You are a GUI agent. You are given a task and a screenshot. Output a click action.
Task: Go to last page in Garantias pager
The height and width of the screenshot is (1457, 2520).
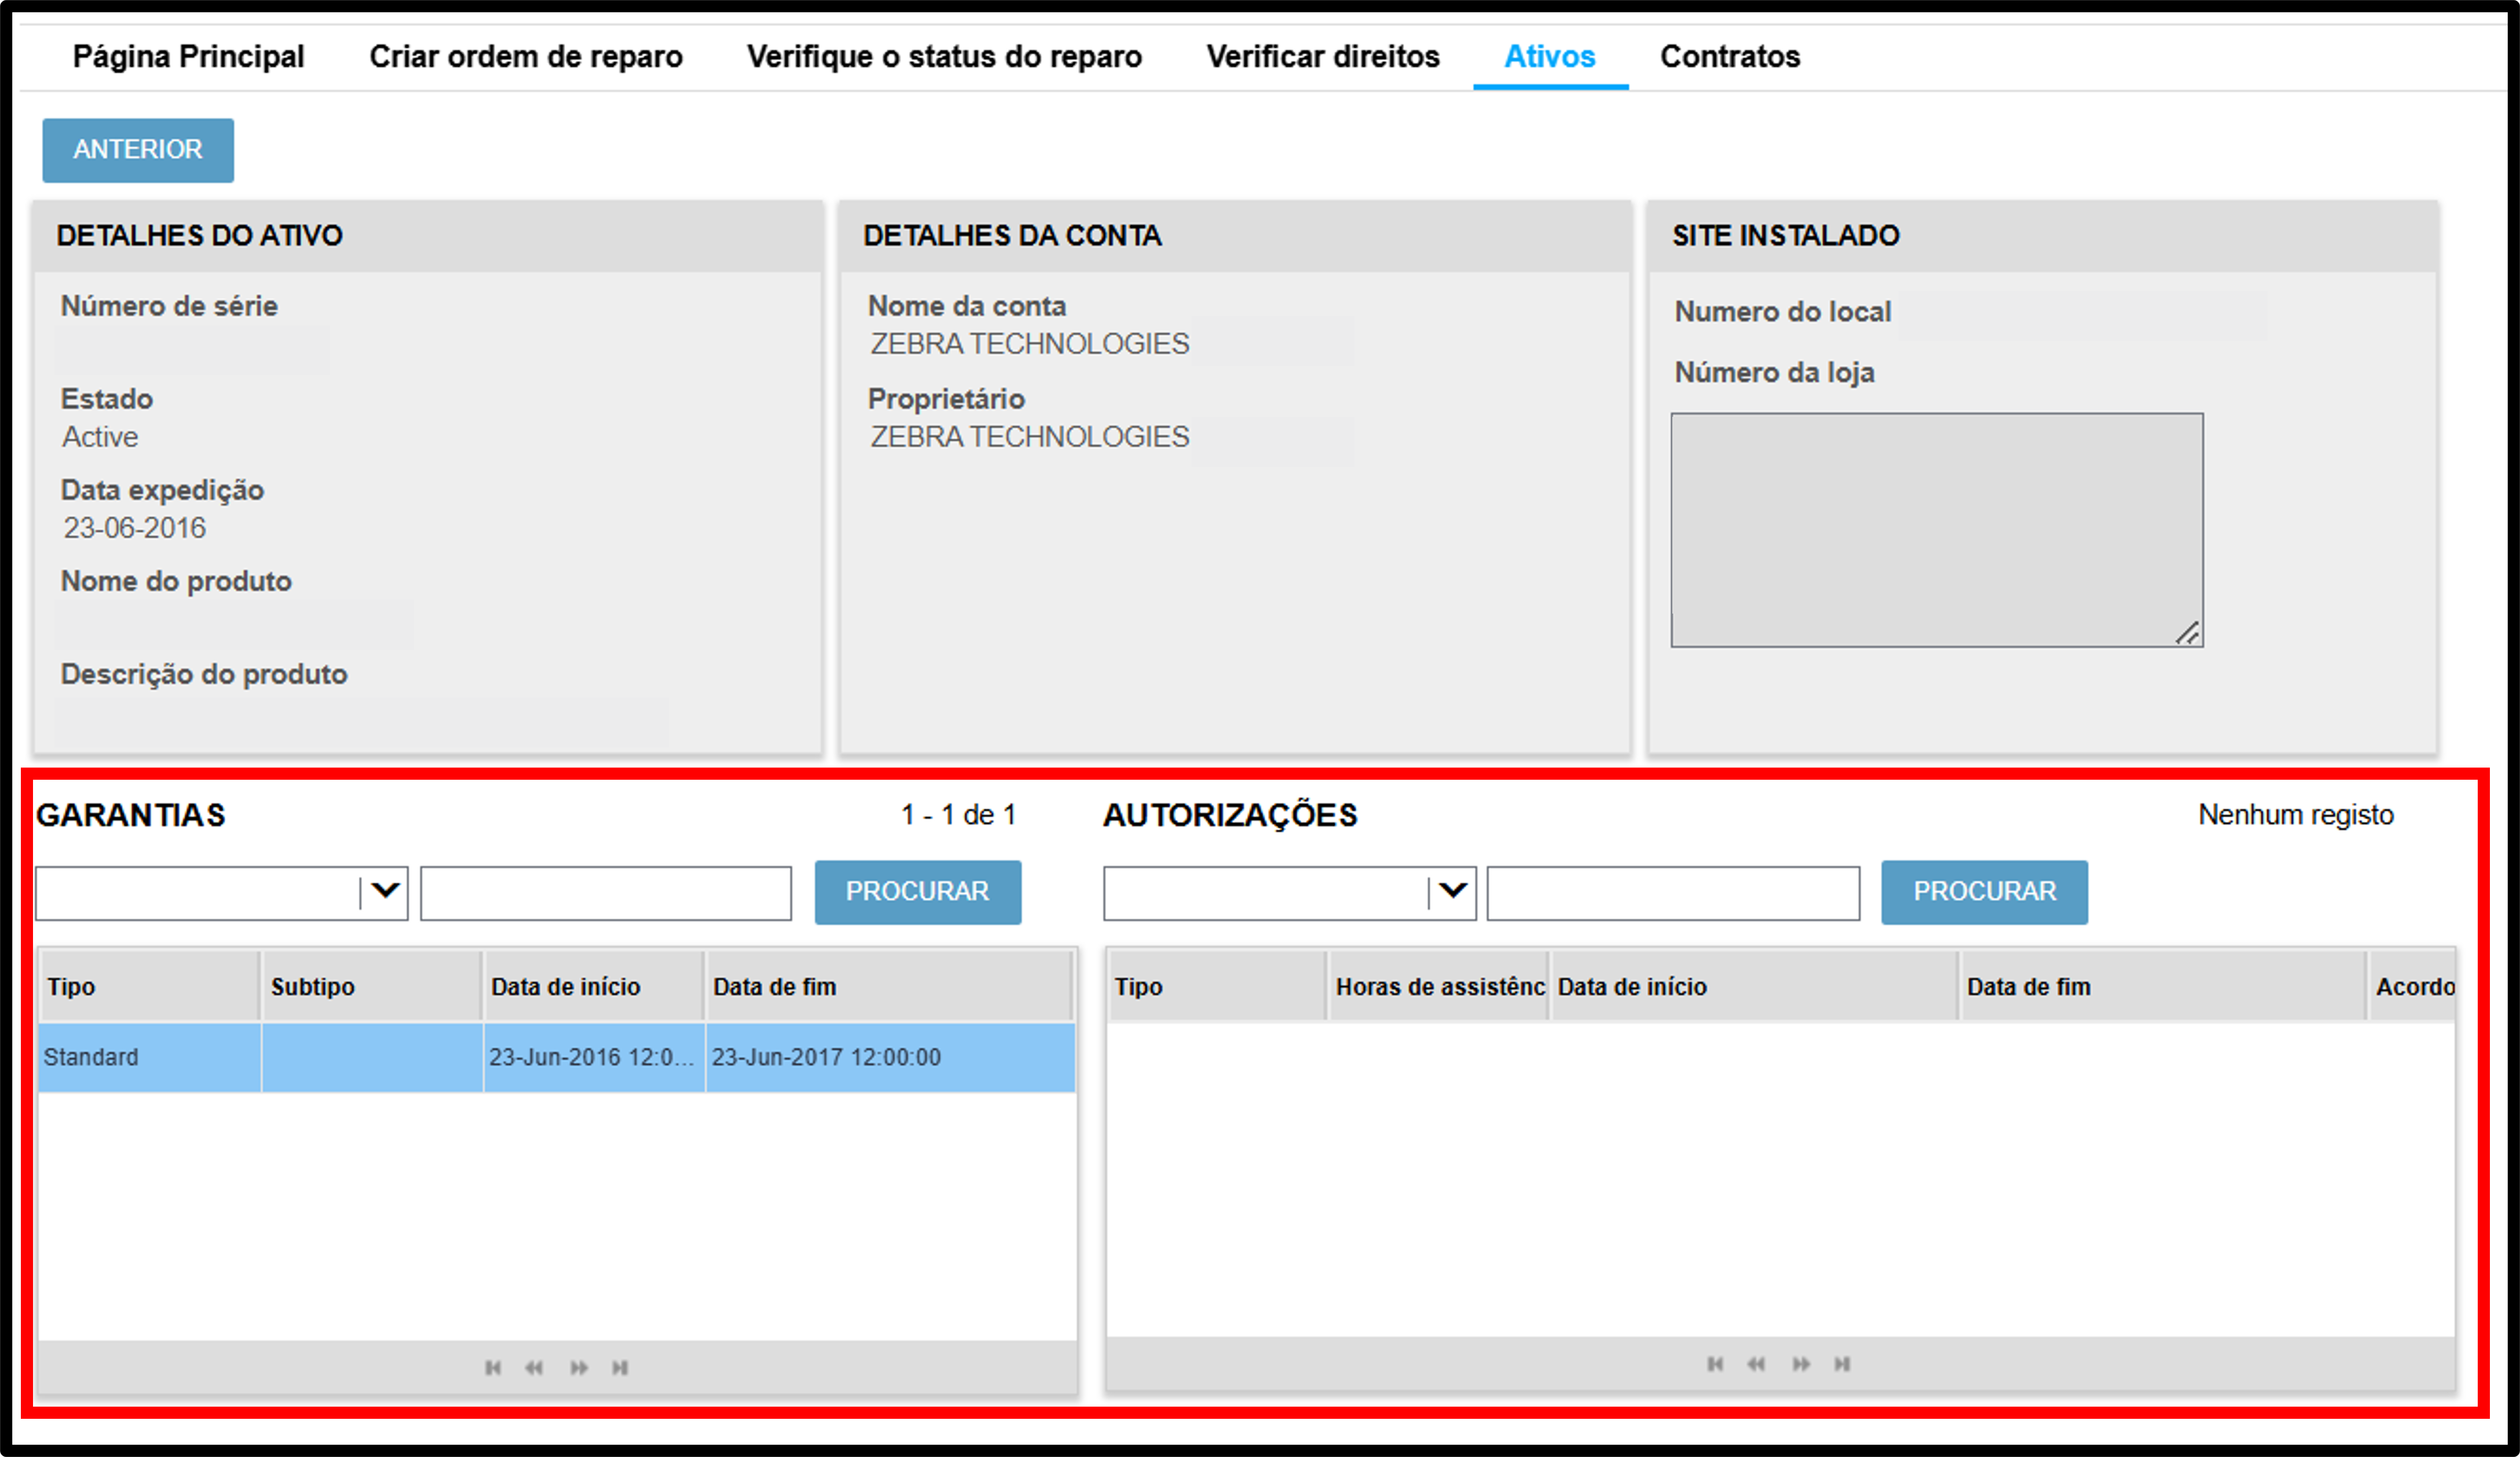[620, 1367]
